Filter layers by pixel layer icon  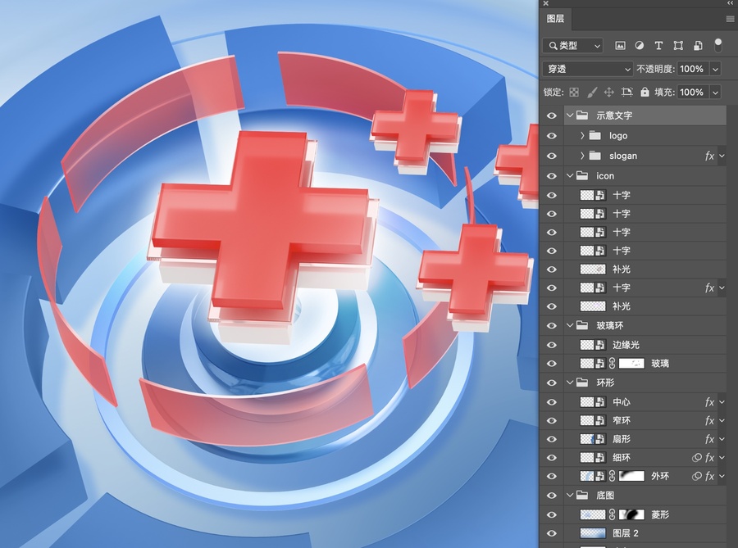621,46
